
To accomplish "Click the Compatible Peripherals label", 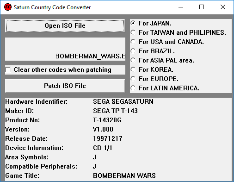I will [x=41, y=166].
